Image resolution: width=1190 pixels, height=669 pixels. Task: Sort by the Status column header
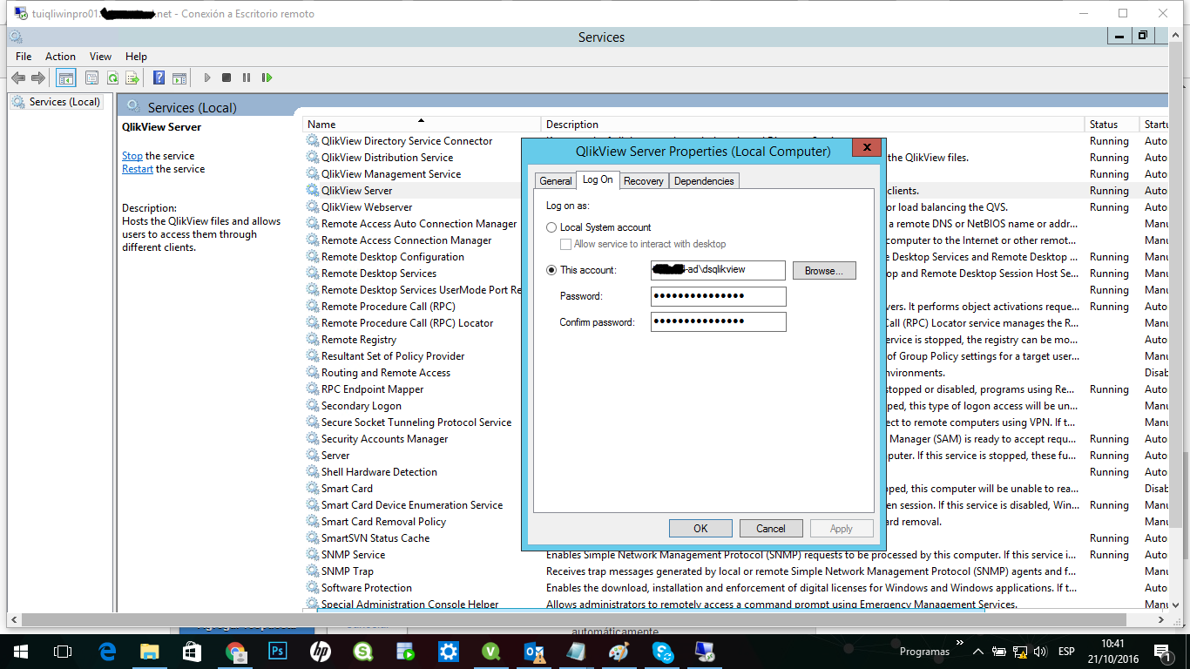[1112, 125]
